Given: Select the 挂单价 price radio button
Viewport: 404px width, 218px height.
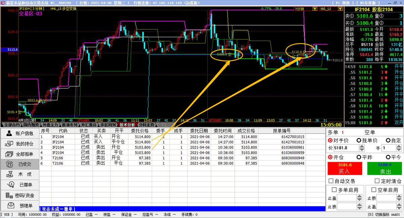Looking at the screenshot, I should 359,140.
